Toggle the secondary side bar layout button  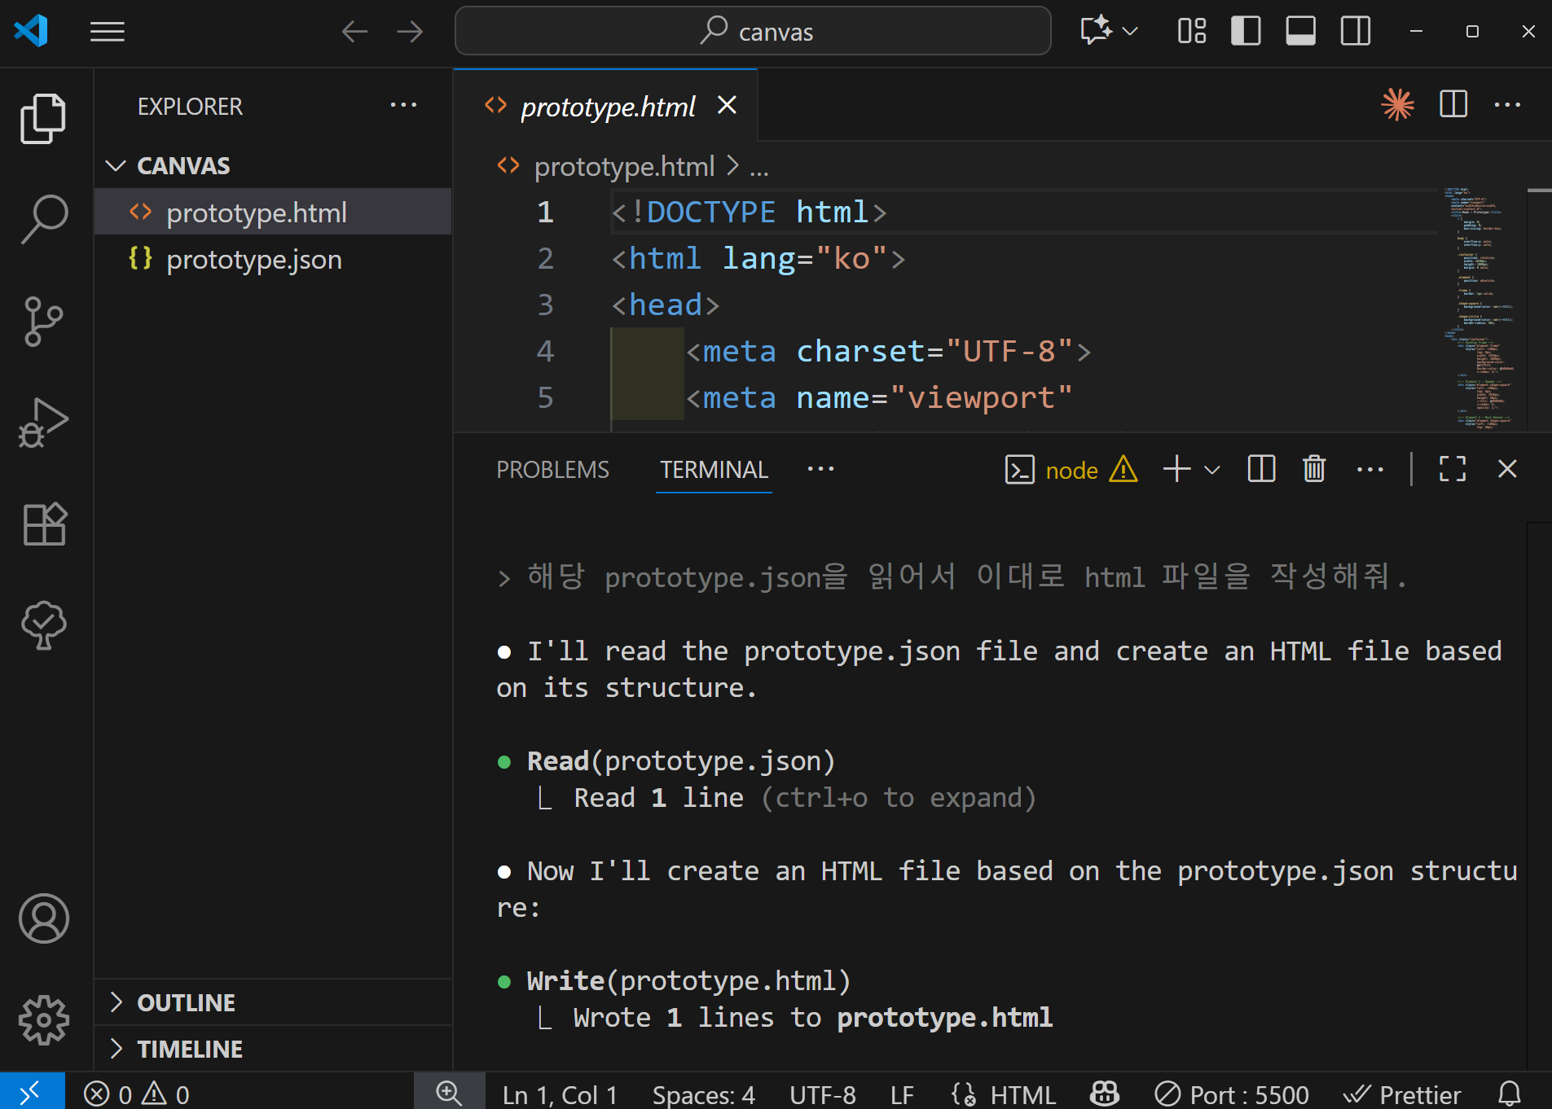[1356, 32]
